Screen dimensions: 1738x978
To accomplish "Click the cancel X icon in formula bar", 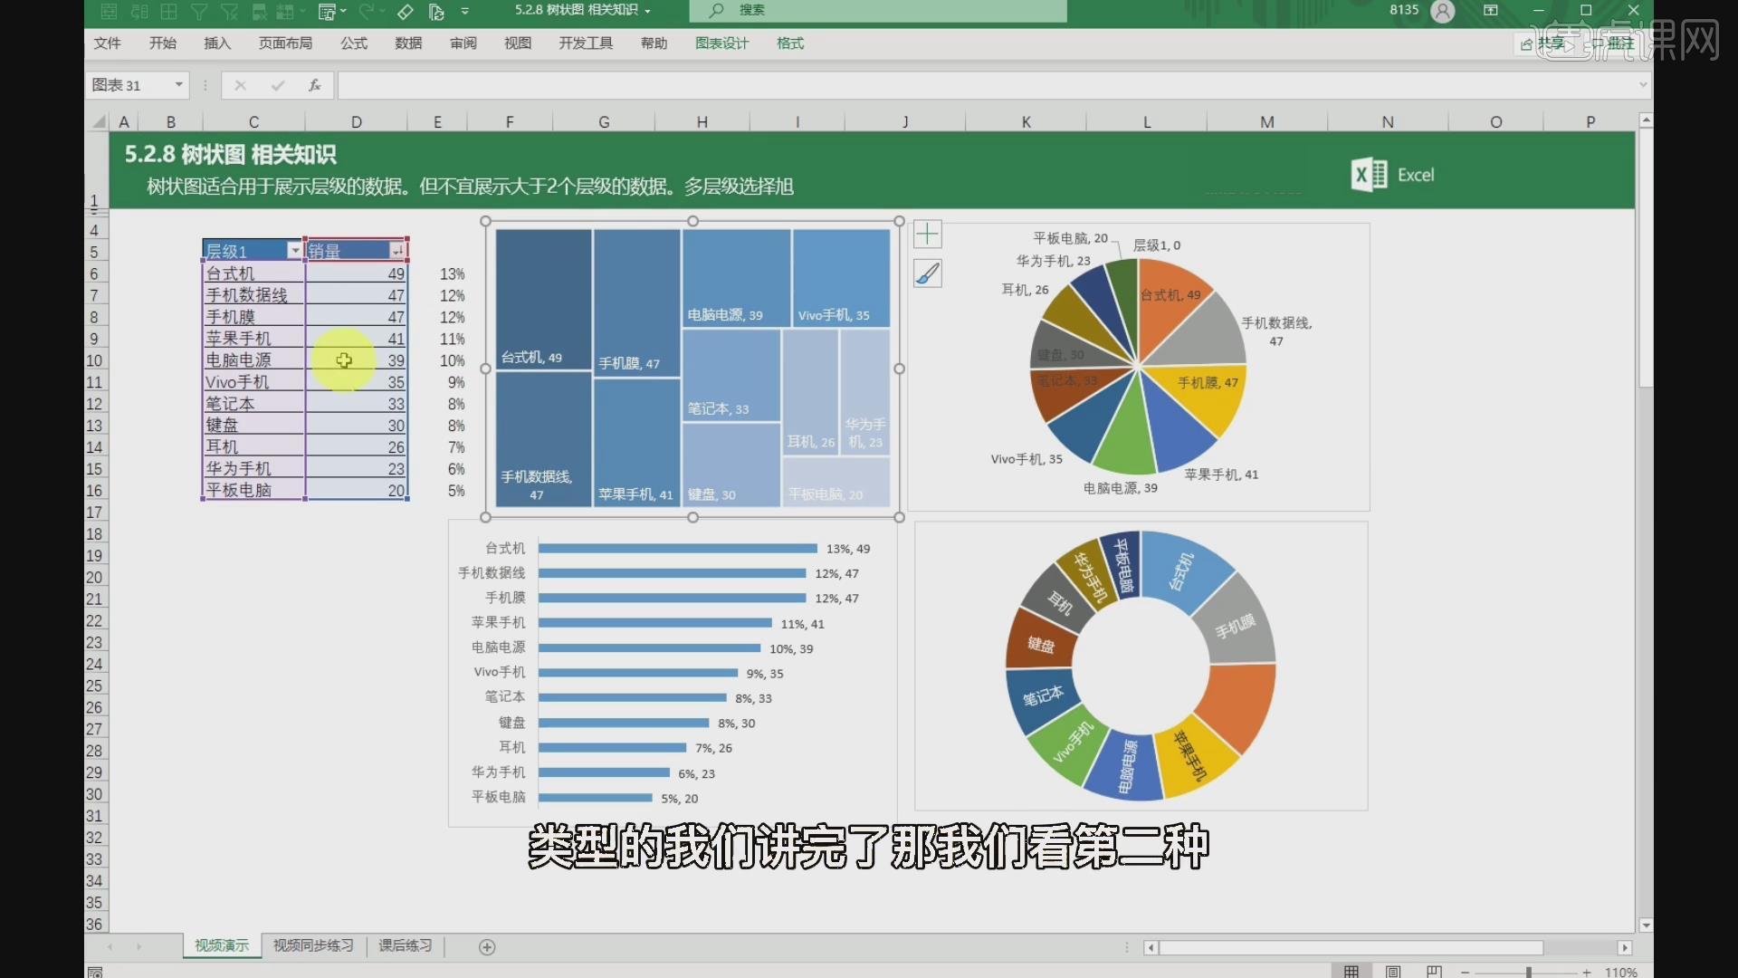I will coord(240,85).
